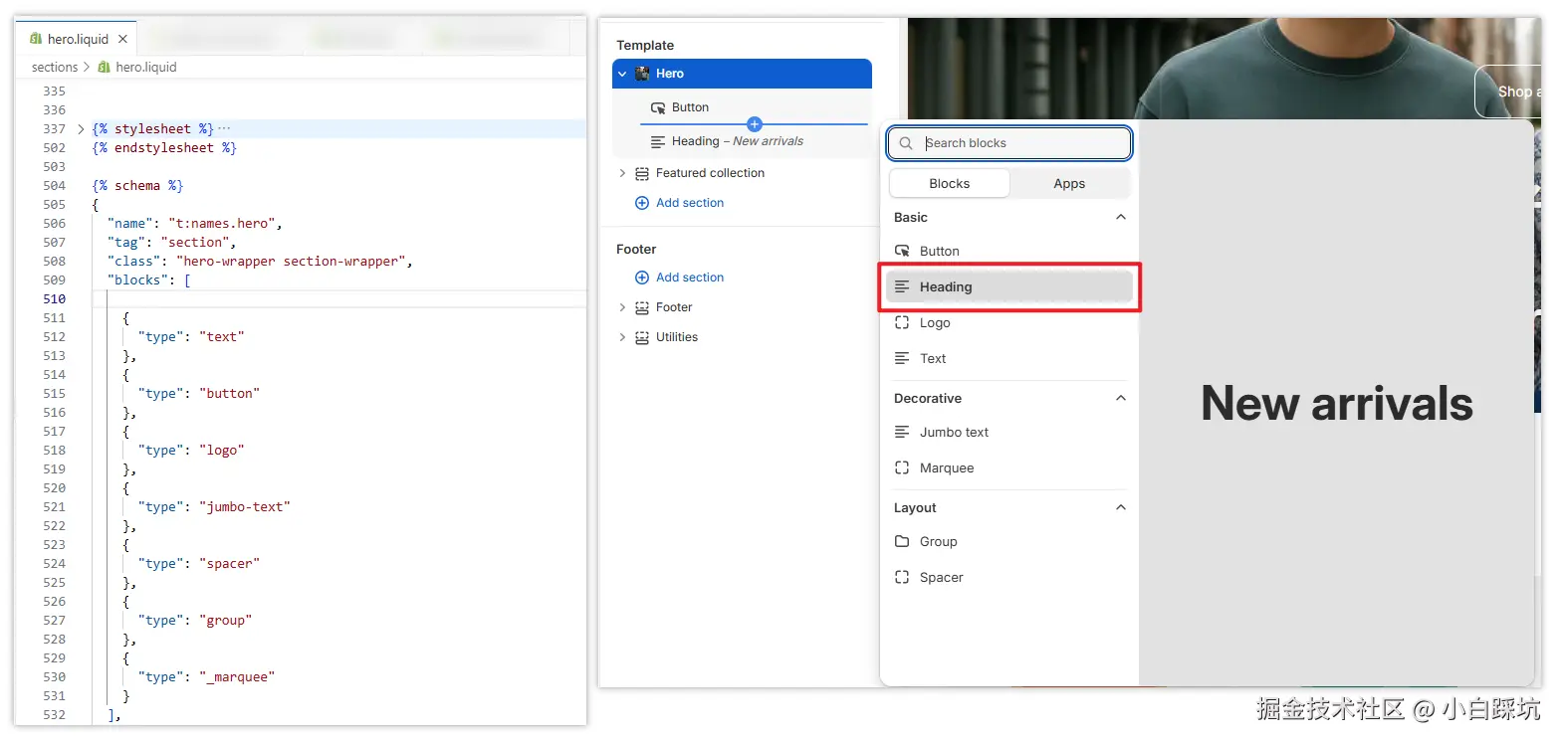1562x744 pixels.
Task: Click the Jumbo text block icon
Action: (x=902, y=432)
